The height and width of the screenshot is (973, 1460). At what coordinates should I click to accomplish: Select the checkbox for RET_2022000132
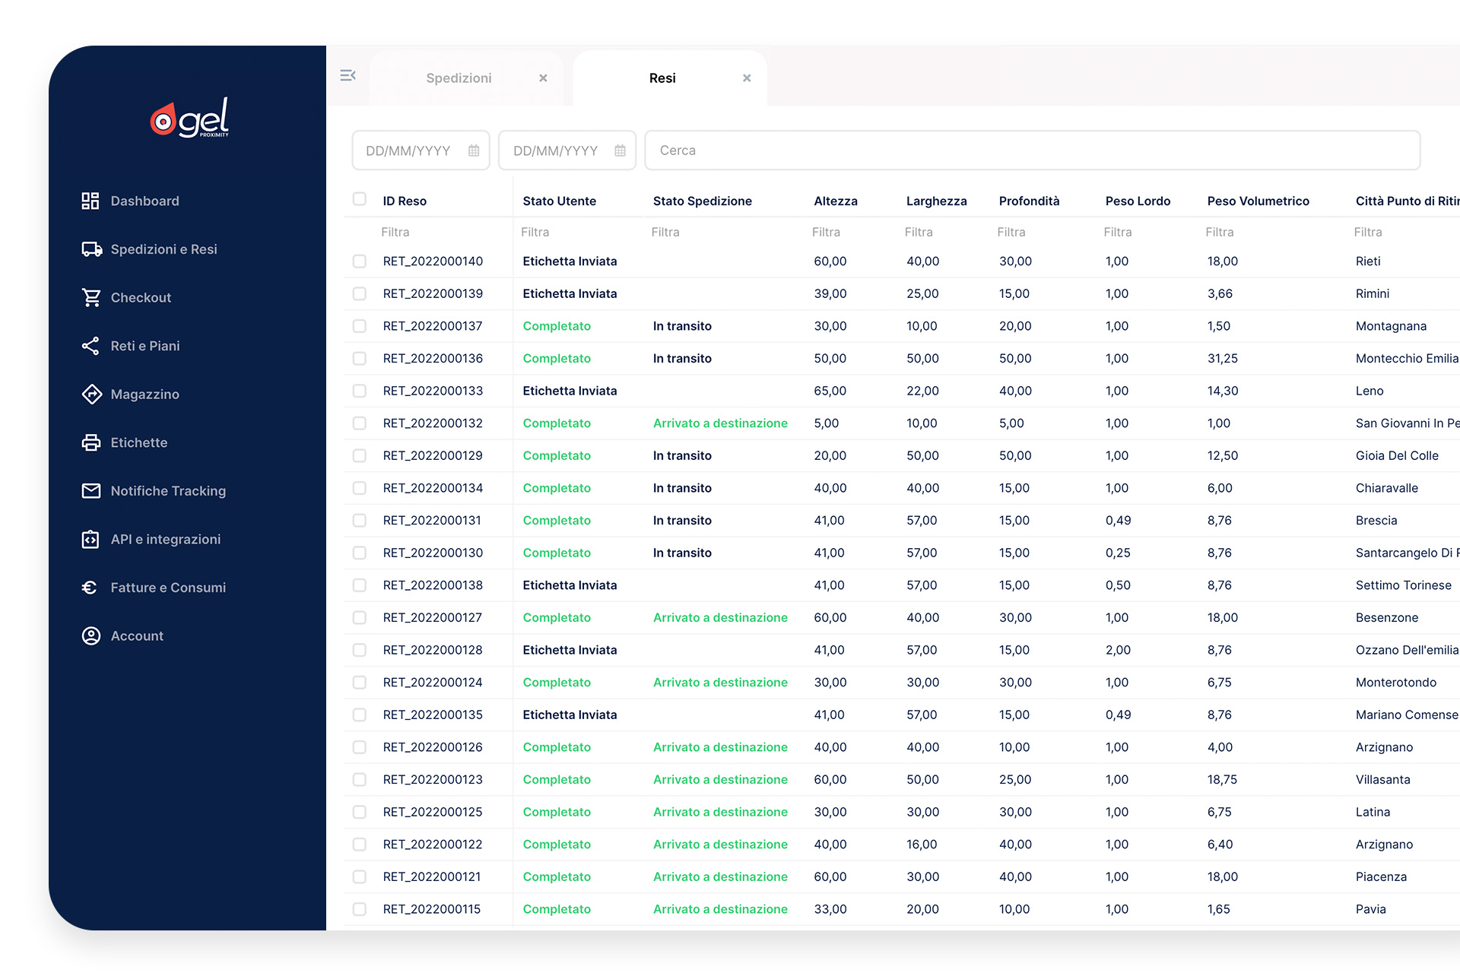tap(360, 423)
